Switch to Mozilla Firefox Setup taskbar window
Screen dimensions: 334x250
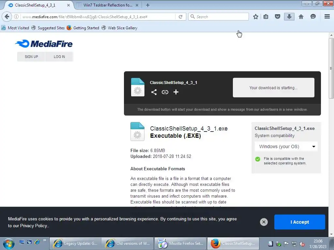pyautogui.click(x=180, y=243)
